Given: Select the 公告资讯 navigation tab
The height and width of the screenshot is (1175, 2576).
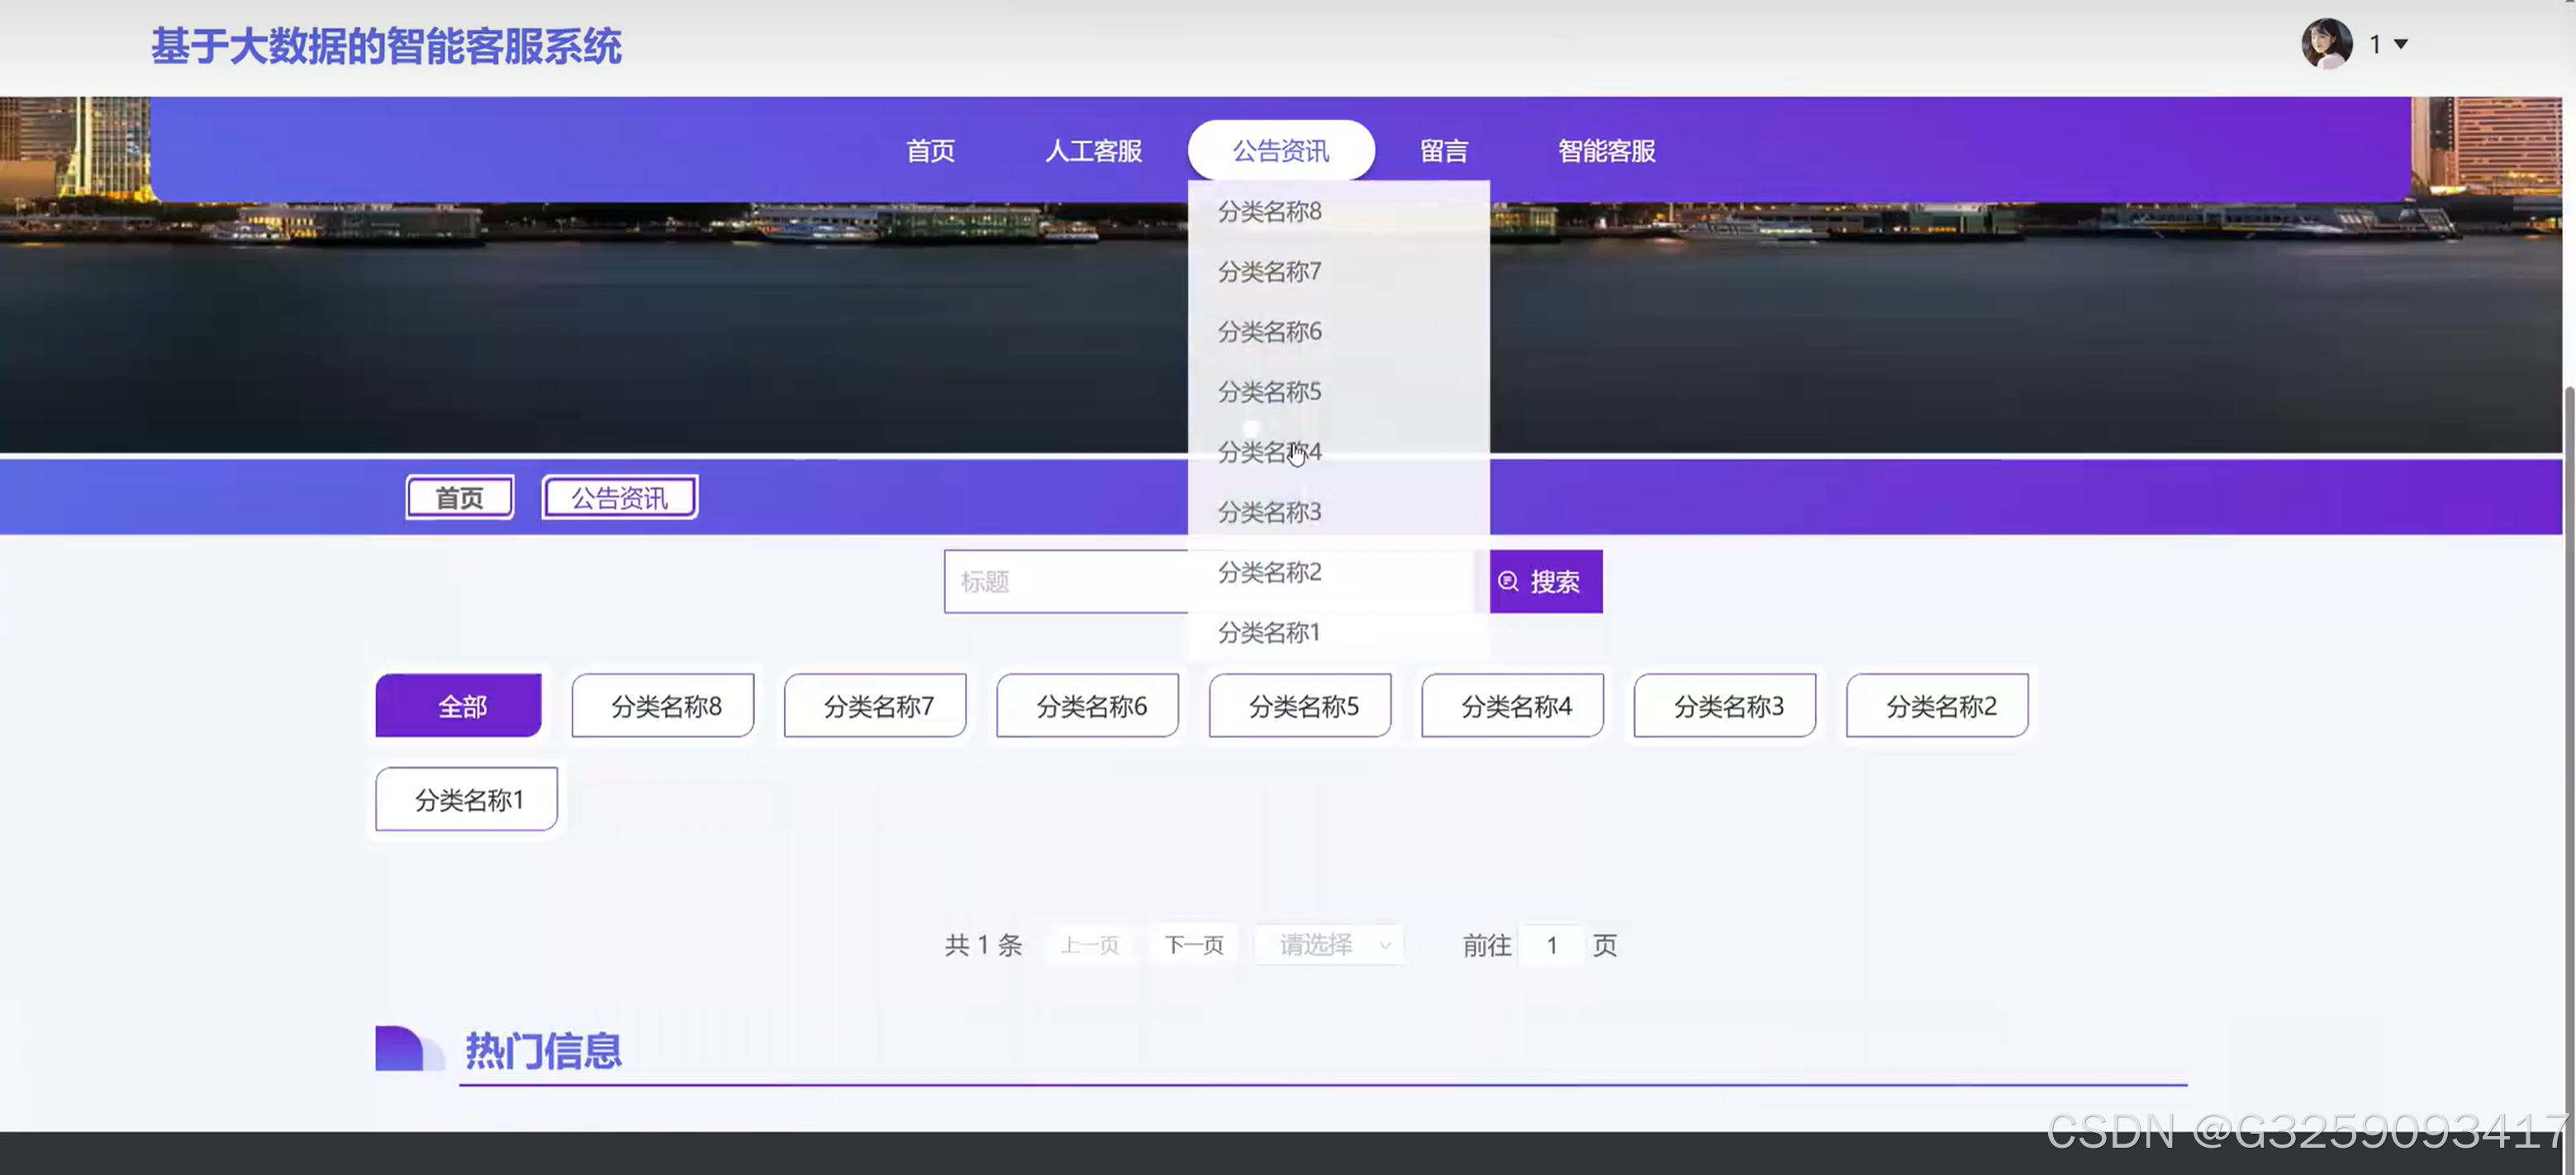Looking at the screenshot, I should pos(1280,151).
